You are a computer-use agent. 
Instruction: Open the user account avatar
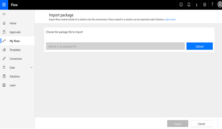coord(220,5)
